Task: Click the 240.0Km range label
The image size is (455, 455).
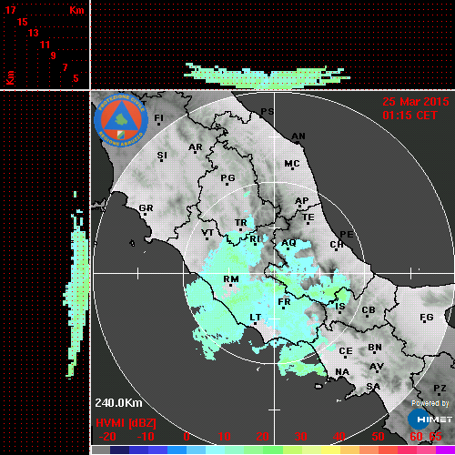Action: tap(118, 403)
